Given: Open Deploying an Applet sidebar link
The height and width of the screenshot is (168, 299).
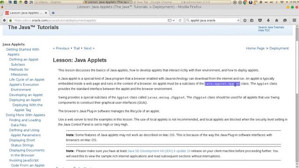Looking at the screenshot, I should pyautogui.click(x=25, y=100).
